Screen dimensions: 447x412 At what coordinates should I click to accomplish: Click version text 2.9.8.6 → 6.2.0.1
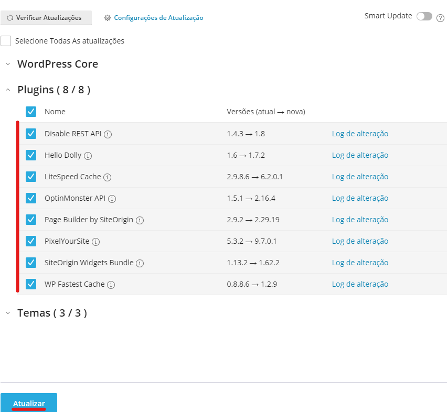pos(255,177)
